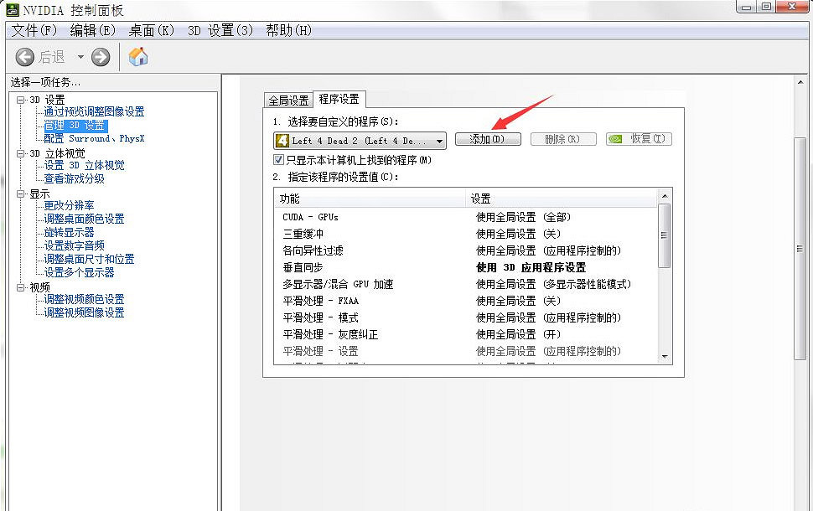Click the Left 4 Dead 2 program icon

point(282,140)
